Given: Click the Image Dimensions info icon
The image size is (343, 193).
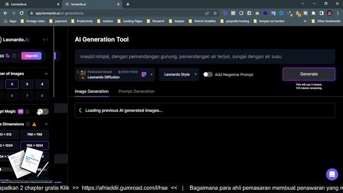Looking at the screenshot, I should [28, 124].
